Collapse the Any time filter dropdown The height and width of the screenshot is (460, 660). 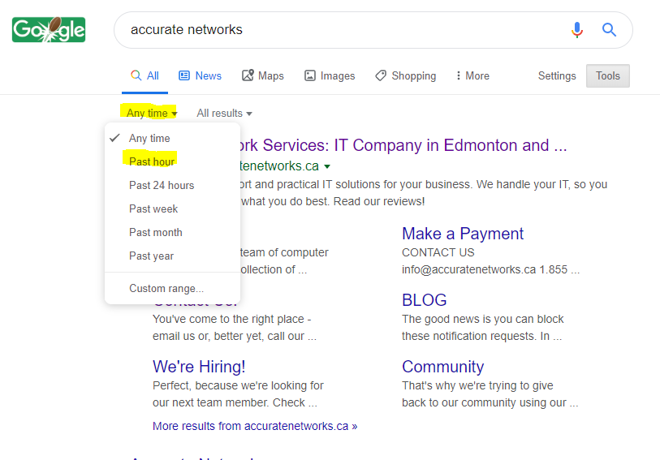[152, 113]
